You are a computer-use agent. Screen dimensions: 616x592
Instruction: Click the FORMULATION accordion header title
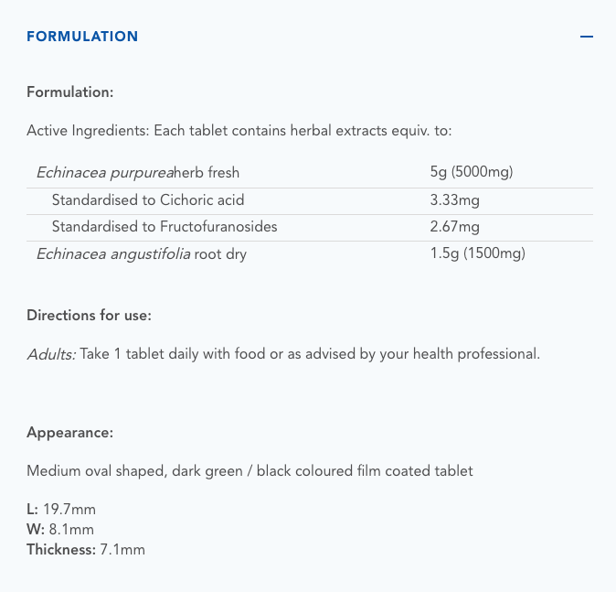[x=82, y=37]
